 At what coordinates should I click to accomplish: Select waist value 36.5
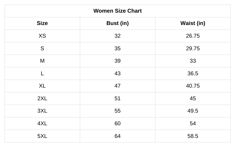[x=193, y=73]
